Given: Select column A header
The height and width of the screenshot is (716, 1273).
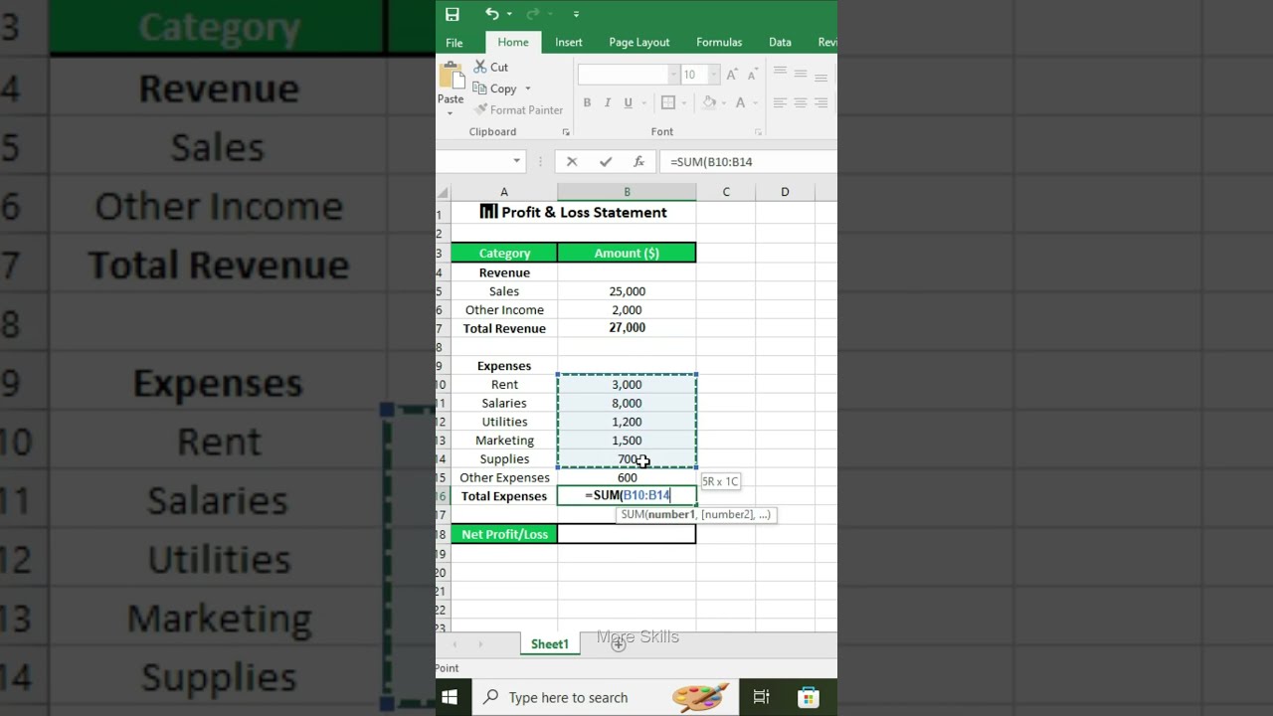Looking at the screenshot, I should click(x=504, y=192).
